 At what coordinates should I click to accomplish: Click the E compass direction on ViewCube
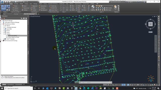tap(155, 24)
